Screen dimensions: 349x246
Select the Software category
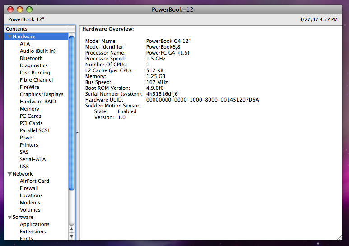coord(23,217)
